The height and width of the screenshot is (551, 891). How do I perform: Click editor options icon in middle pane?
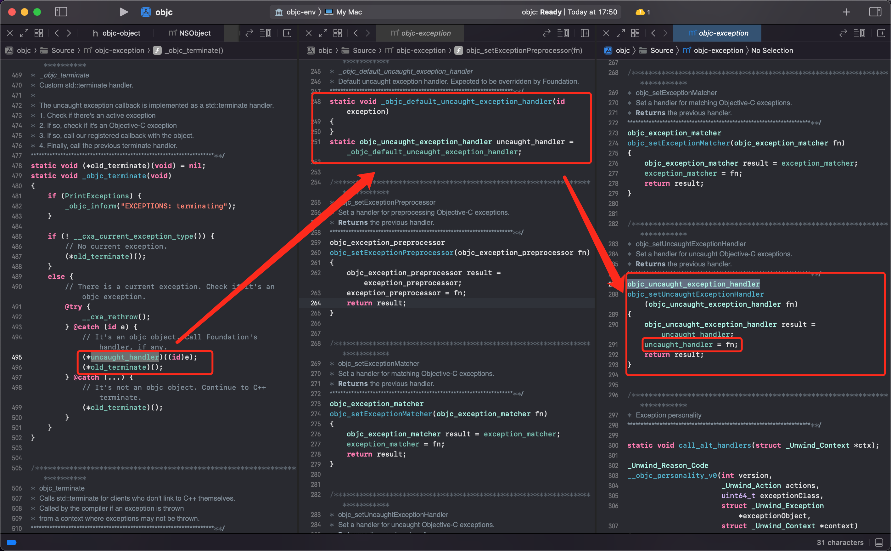[x=563, y=33]
